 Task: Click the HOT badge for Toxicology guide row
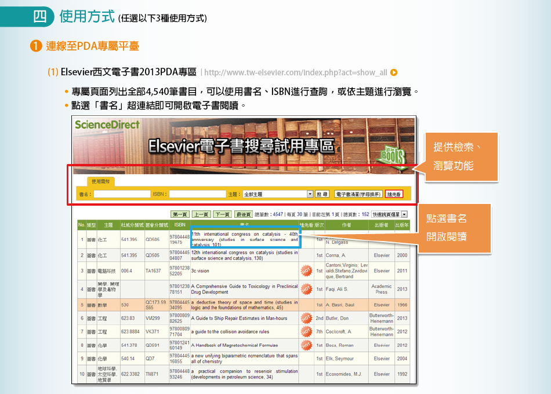[x=306, y=289]
